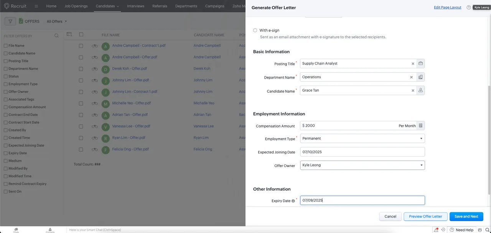The width and height of the screenshot is (491, 233).
Task: Open the column settings icon in table header
Action: [x=69, y=35]
